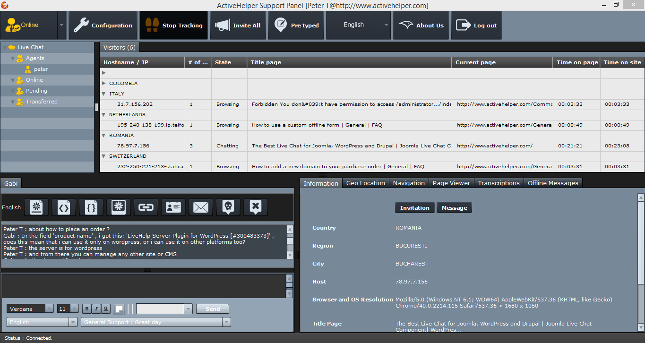The width and height of the screenshot is (645, 343).
Task: Click the Visitors (6) tab
Action: tap(119, 47)
